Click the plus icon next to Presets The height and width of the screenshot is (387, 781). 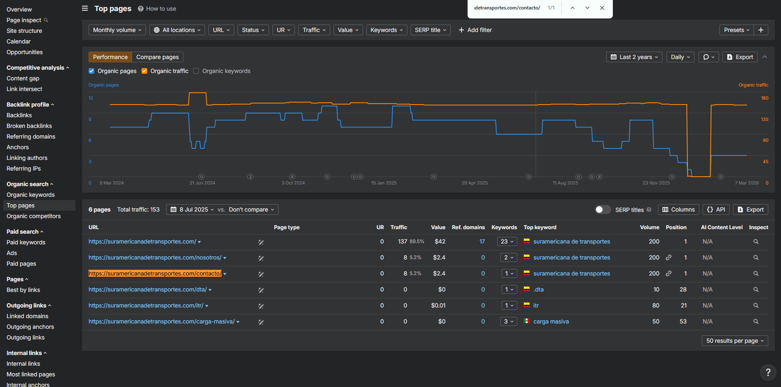(x=761, y=30)
